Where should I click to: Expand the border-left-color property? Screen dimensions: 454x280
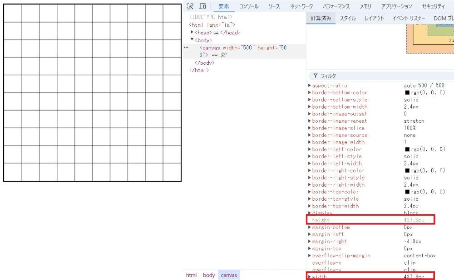tap(309, 149)
